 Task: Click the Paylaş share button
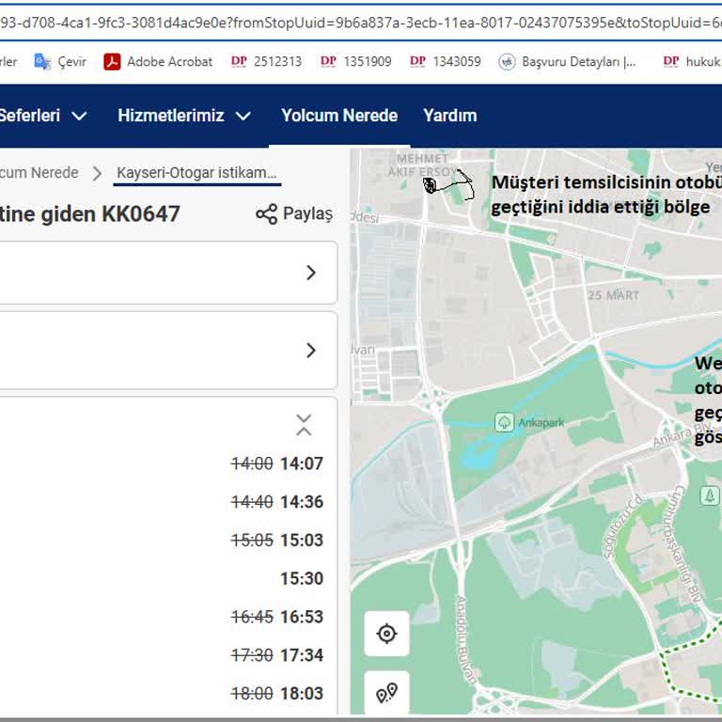pyautogui.click(x=294, y=213)
